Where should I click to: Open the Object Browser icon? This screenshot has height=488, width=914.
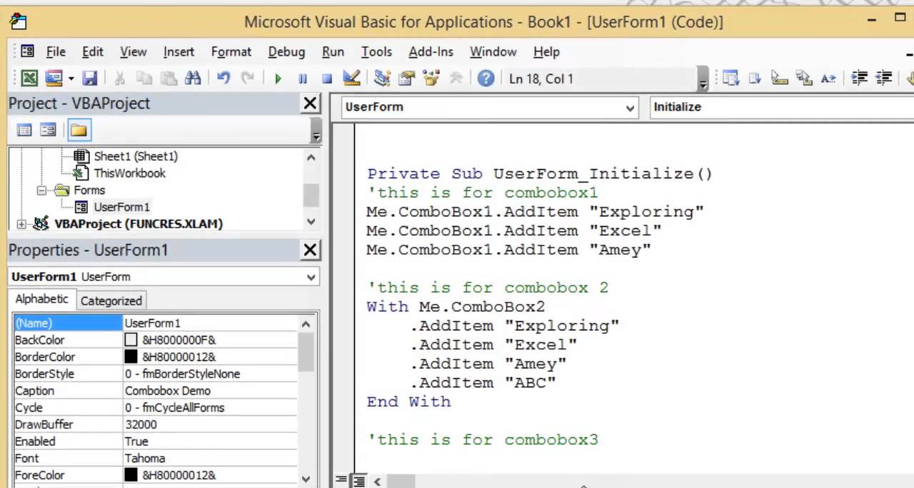[x=431, y=78]
